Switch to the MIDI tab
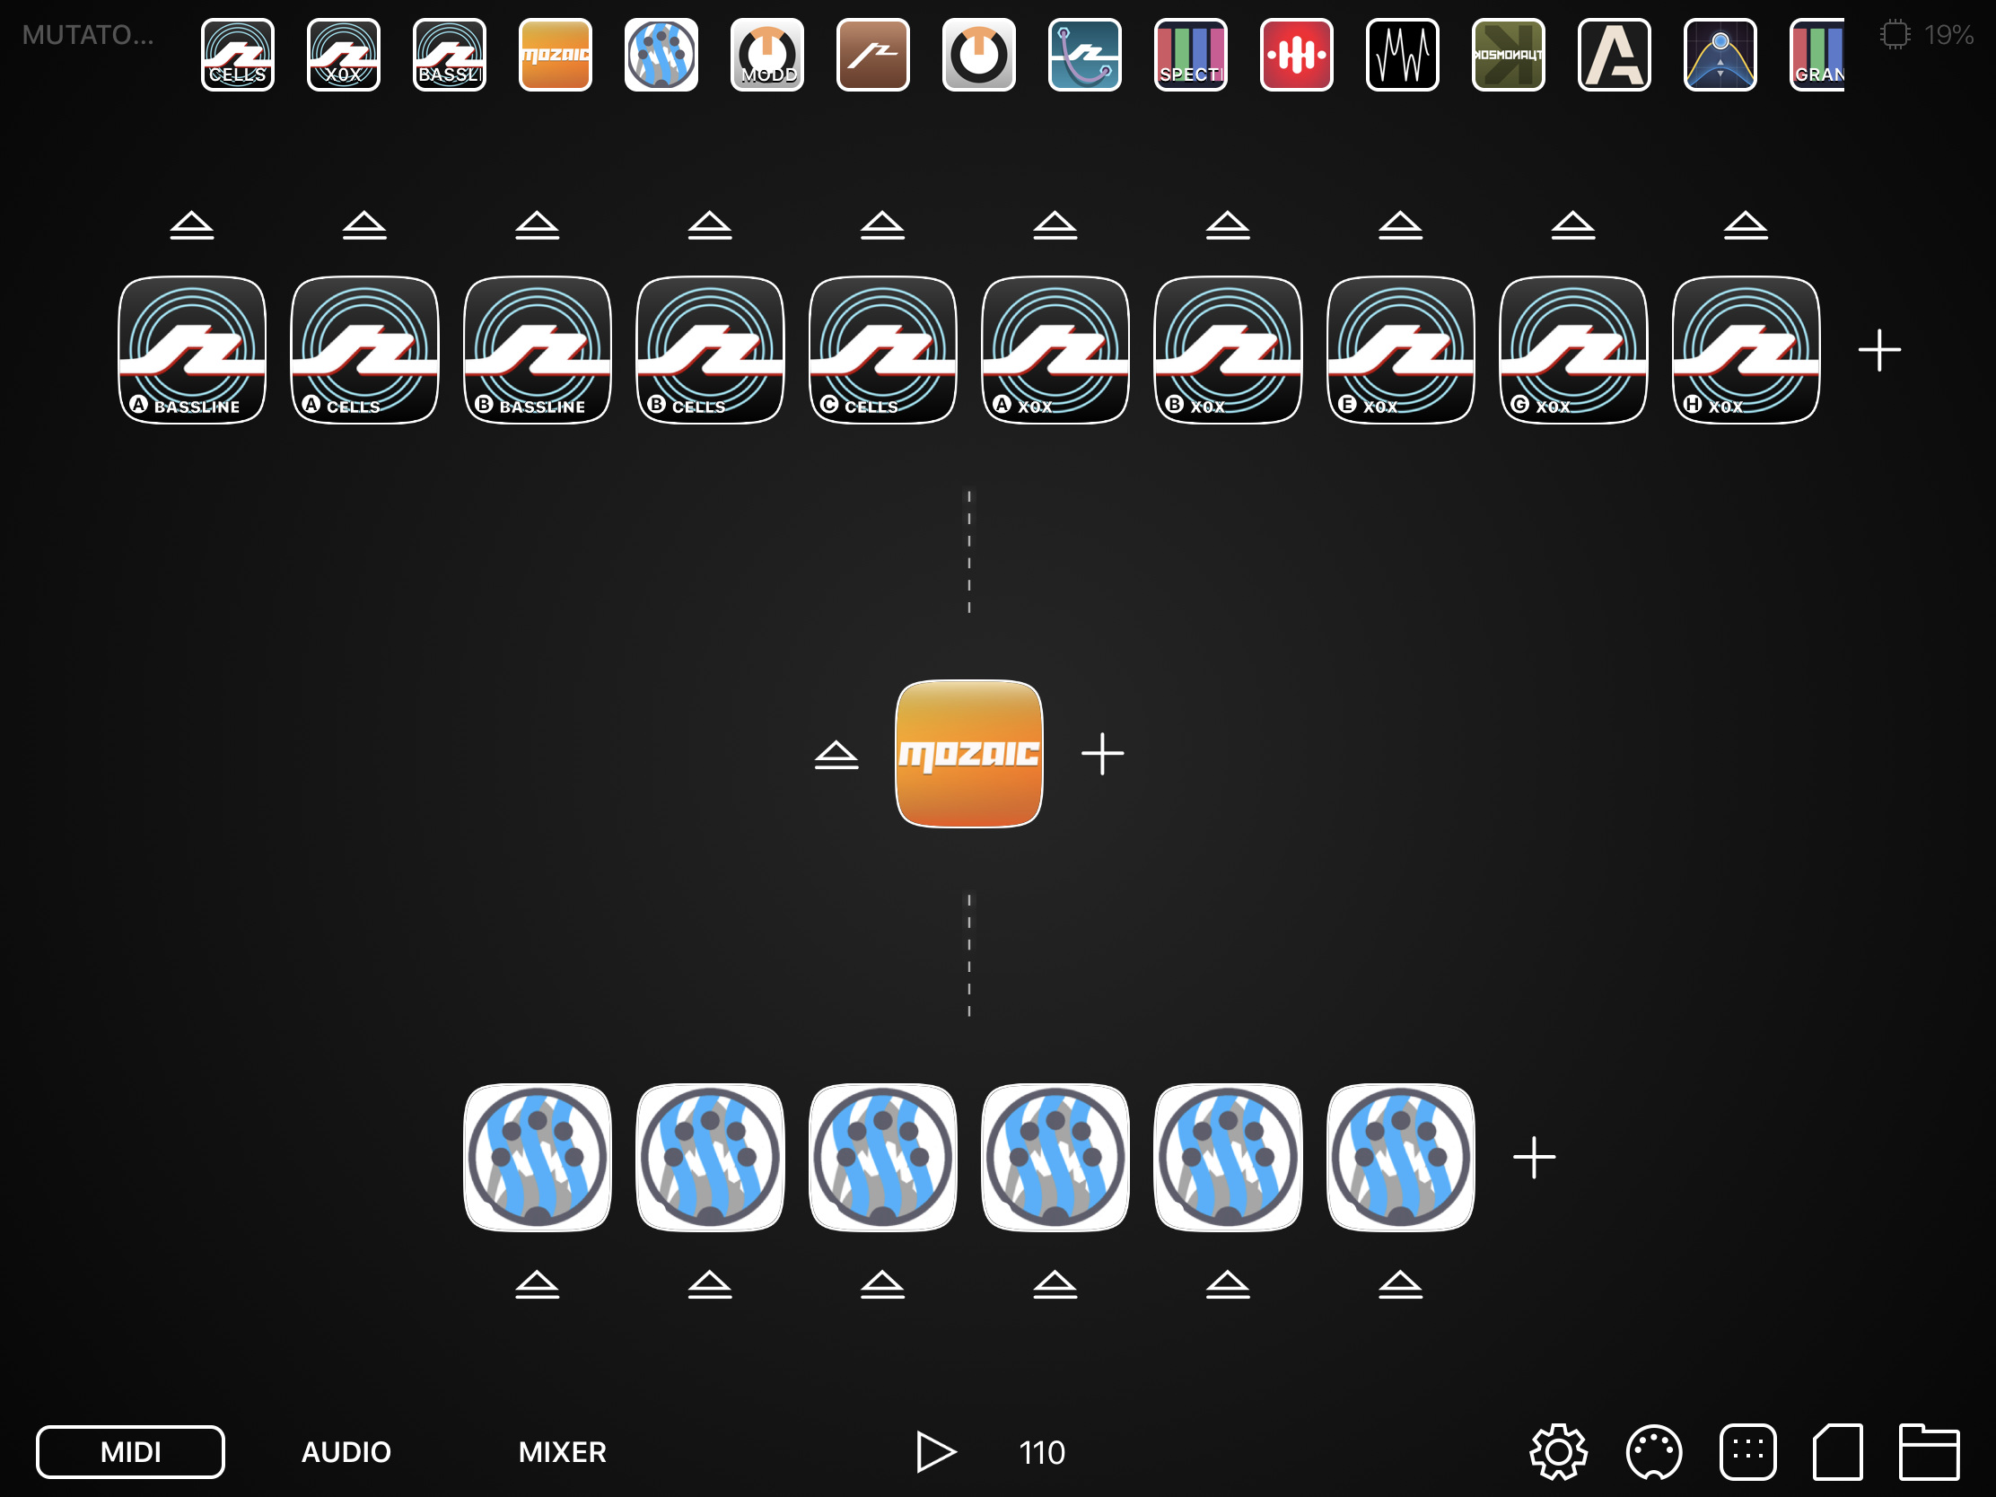 [x=131, y=1452]
